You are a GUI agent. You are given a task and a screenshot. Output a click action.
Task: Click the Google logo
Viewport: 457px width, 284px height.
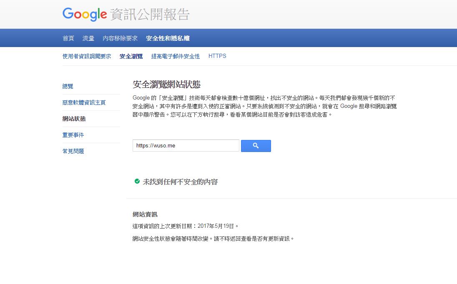point(85,14)
